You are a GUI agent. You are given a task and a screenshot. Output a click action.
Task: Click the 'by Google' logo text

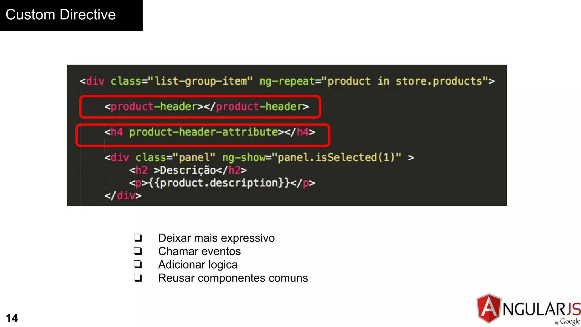point(567,322)
